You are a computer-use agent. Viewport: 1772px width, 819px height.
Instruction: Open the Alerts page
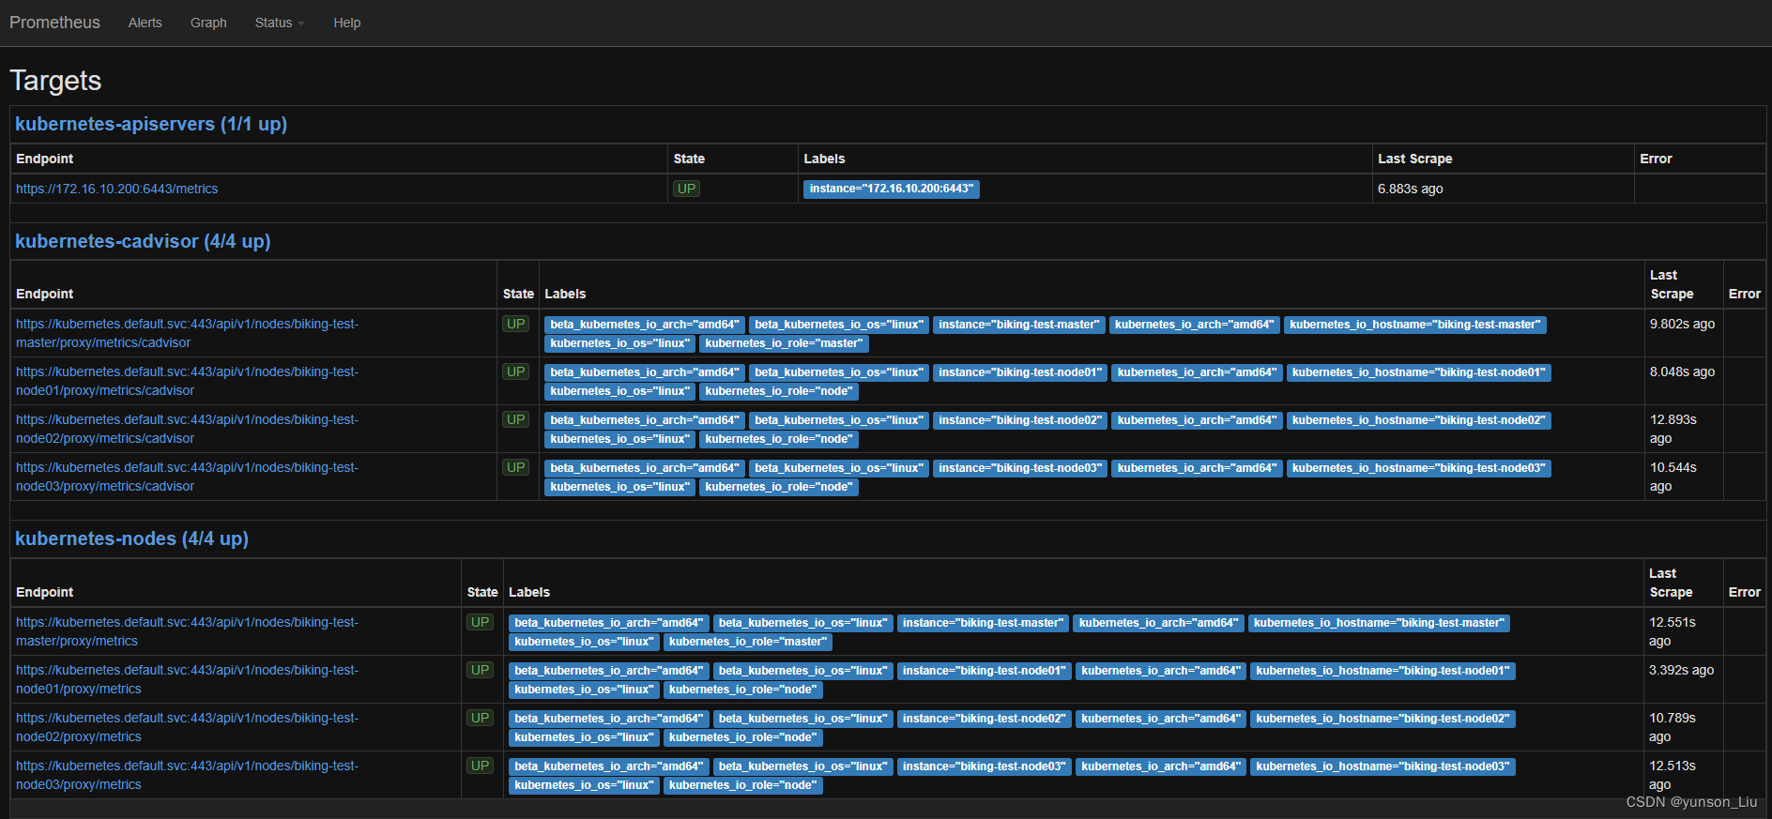(x=145, y=23)
